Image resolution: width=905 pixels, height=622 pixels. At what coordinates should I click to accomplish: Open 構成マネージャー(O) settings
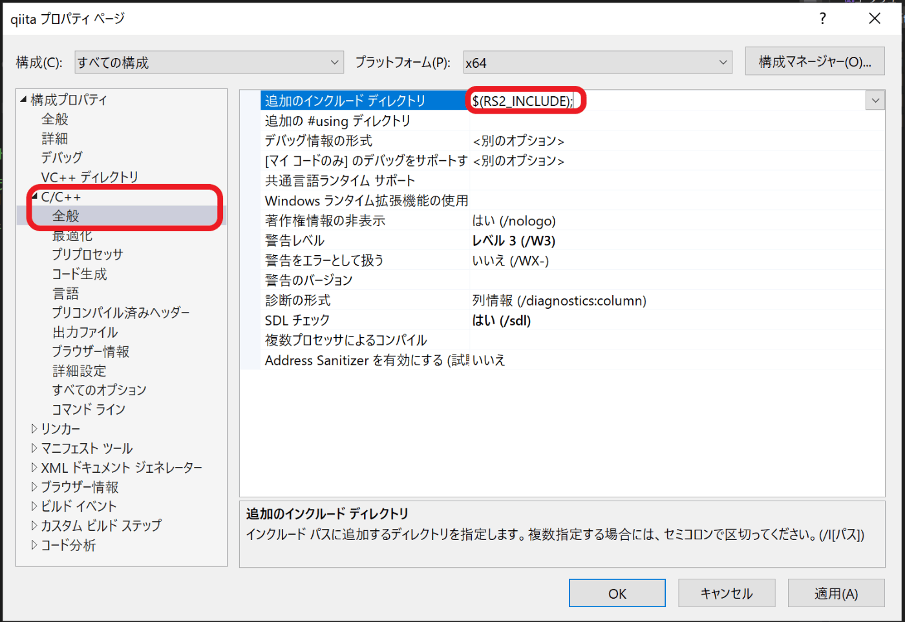pyautogui.click(x=814, y=61)
